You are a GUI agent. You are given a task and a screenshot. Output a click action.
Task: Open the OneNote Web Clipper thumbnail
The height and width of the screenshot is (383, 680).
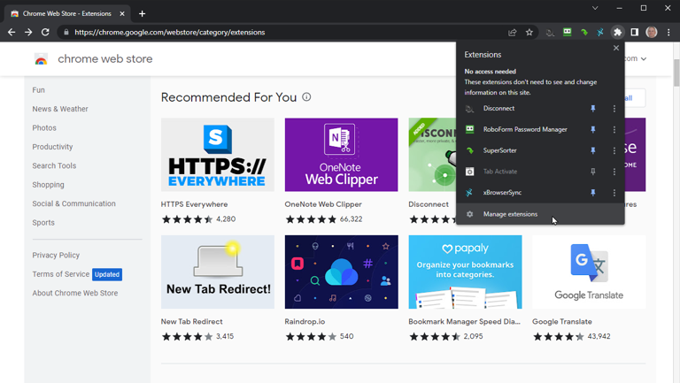pyautogui.click(x=341, y=155)
